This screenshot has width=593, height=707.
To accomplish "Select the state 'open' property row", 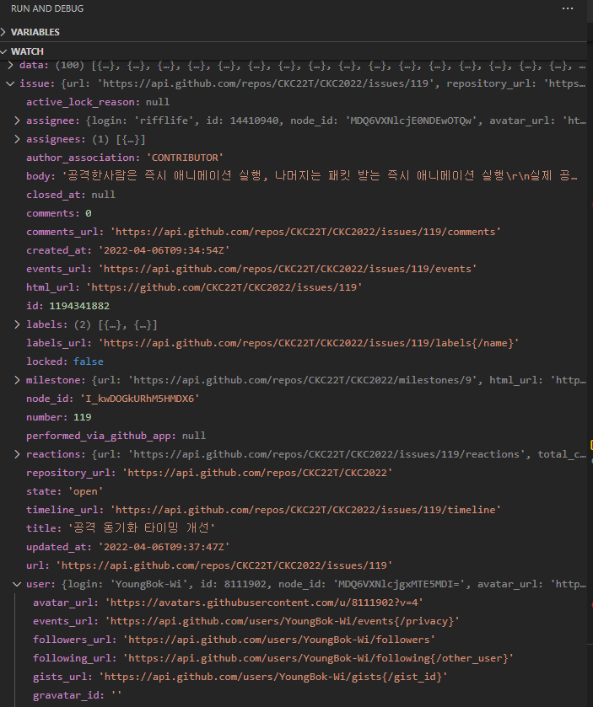I will coord(65,491).
